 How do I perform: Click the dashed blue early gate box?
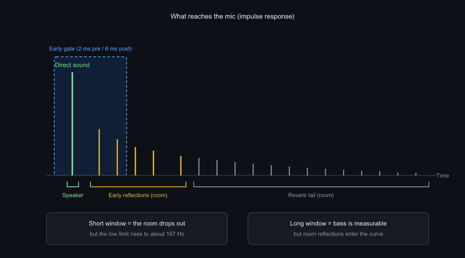90,116
